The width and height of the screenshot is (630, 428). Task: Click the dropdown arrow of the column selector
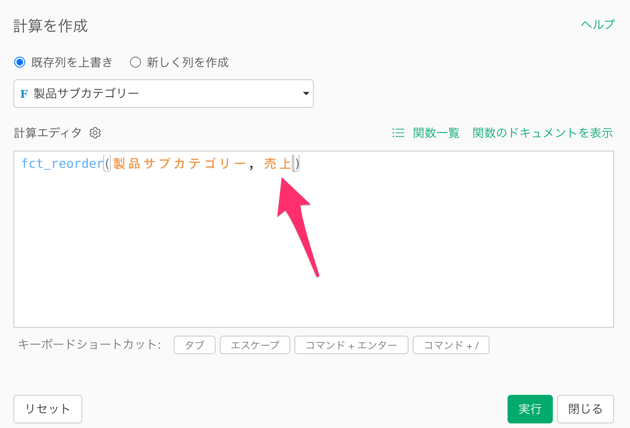pos(306,94)
